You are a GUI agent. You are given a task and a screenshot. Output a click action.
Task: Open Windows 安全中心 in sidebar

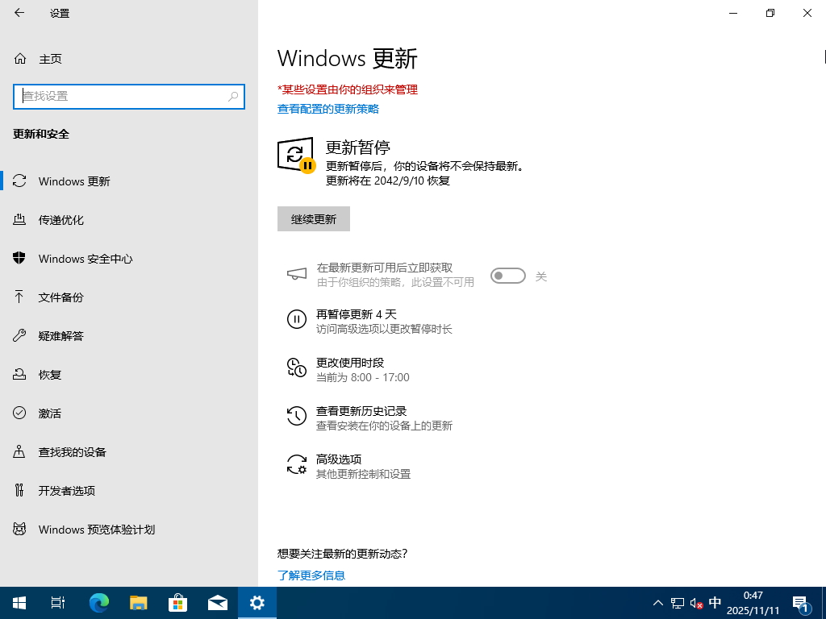(83, 258)
